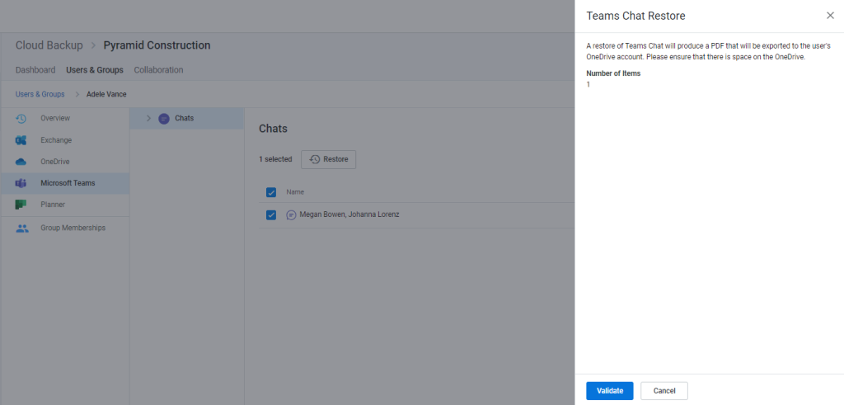Uncheck the Megan Bowen, Johanna Lorenz checkbox
844x405 pixels.
pos(271,215)
